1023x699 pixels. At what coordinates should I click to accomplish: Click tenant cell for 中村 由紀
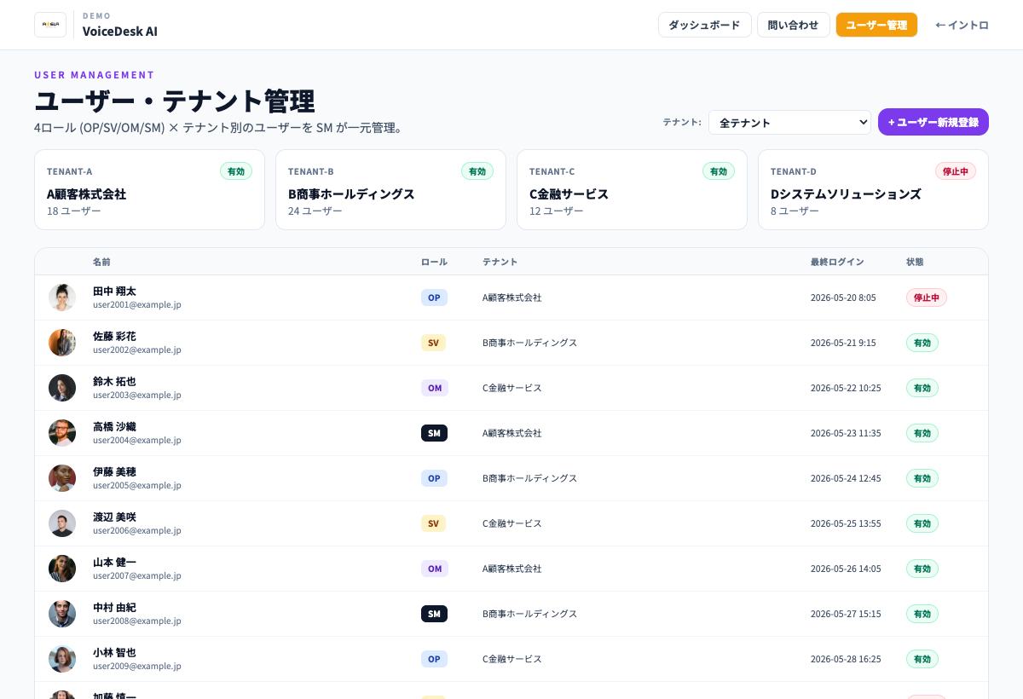point(530,614)
